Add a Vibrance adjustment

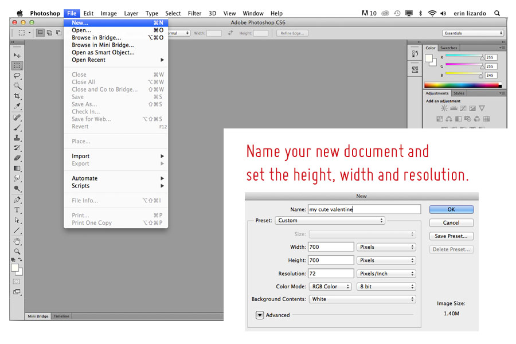tap(482, 108)
